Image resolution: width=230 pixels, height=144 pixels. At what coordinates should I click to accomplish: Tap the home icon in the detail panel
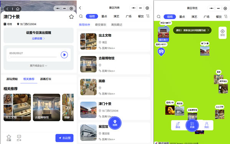(x=18, y=9)
